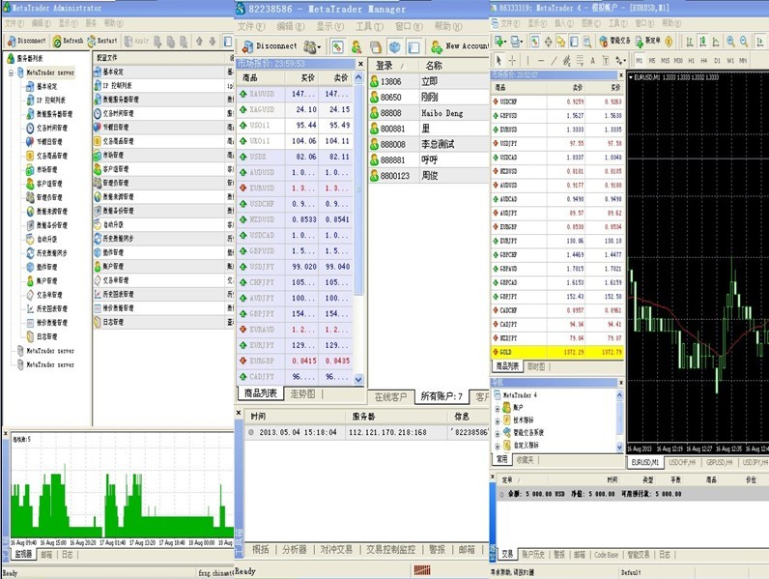Screen dimensions: 769x579
Task: Click down arrow of Manager quotes scrollbar
Action: click(x=358, y=379)
